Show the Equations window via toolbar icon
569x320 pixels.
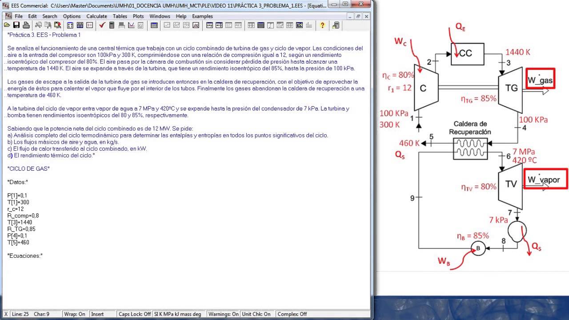point(209,25)
